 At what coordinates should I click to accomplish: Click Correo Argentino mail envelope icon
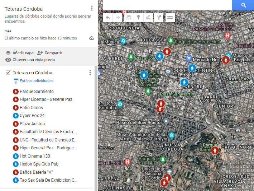(168, 72)
